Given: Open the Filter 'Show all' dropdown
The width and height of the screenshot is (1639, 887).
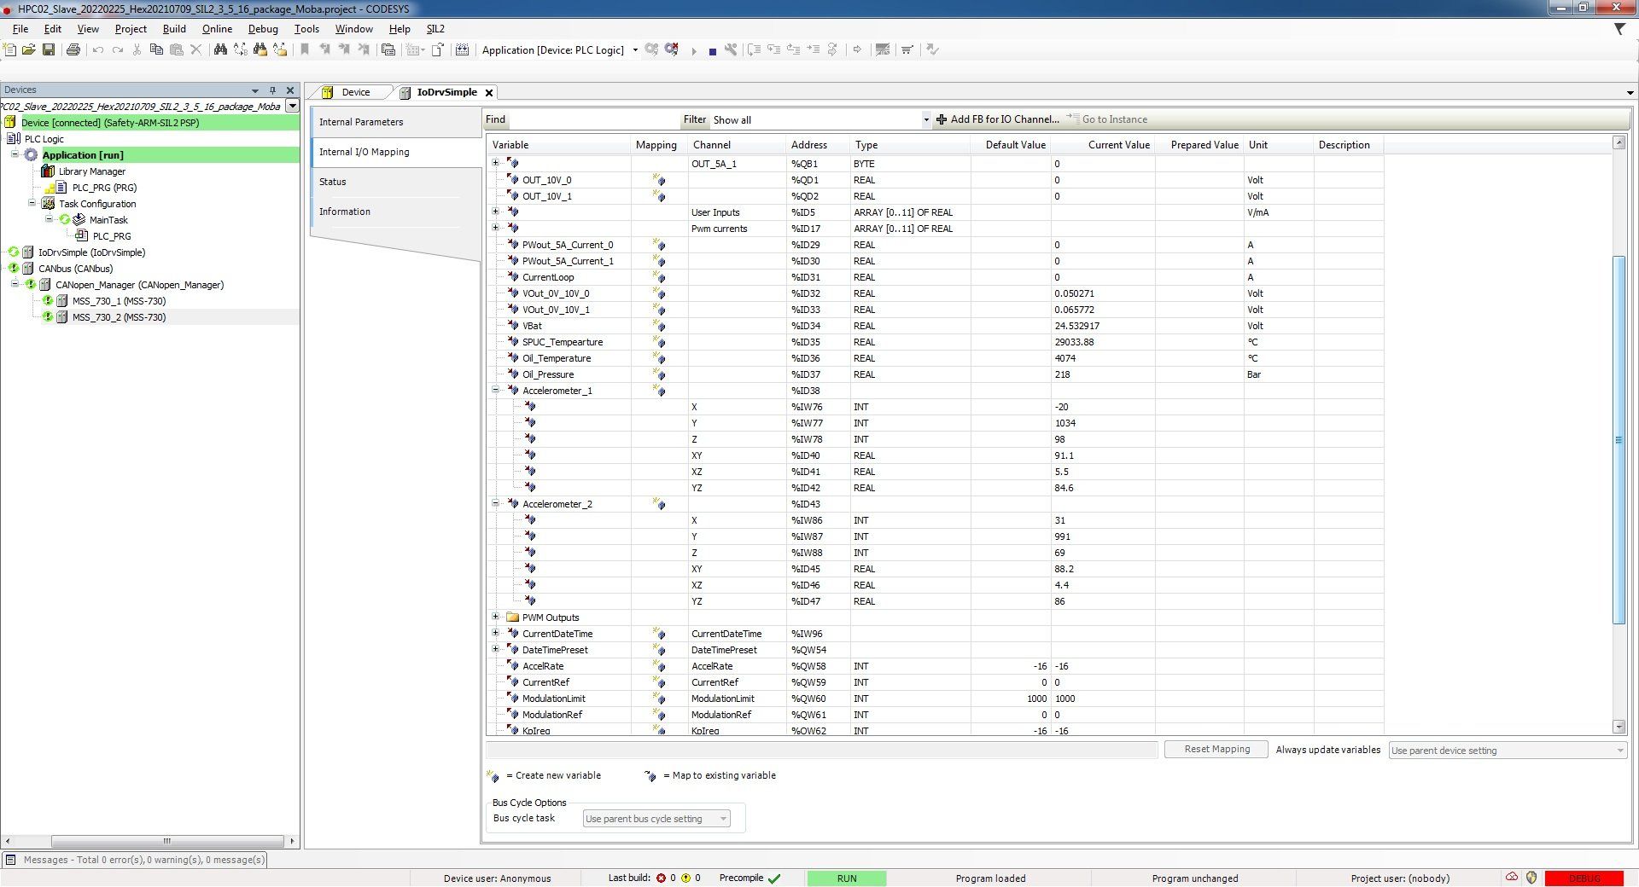Looking at the screenshot, I should [x=925, y=120].
